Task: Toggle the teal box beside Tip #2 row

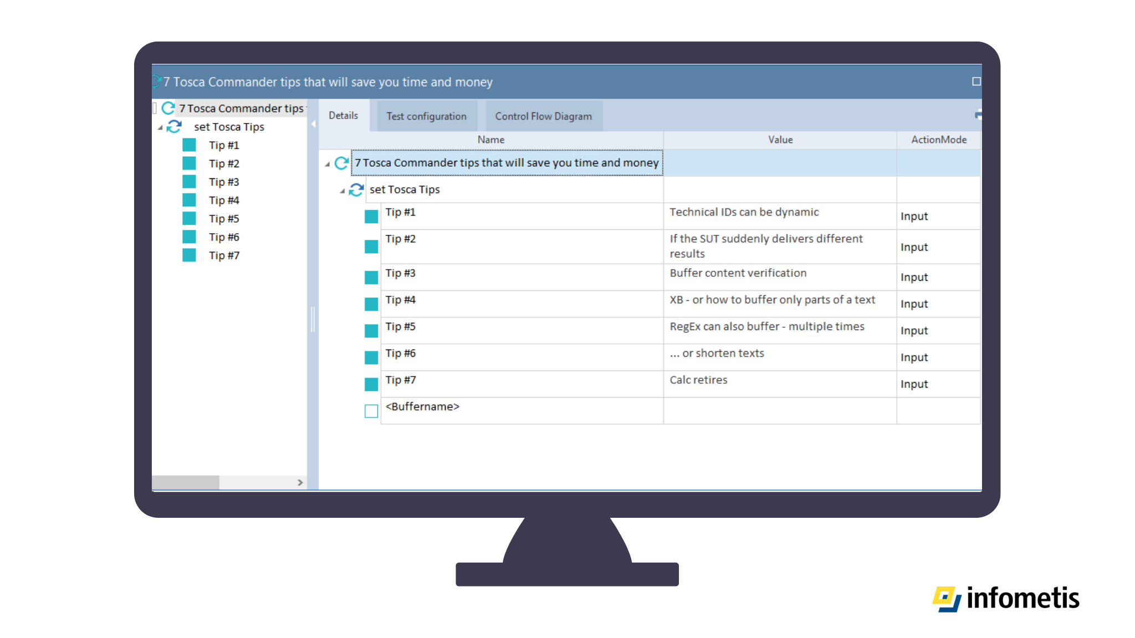Action: click(x=371, y=247)
